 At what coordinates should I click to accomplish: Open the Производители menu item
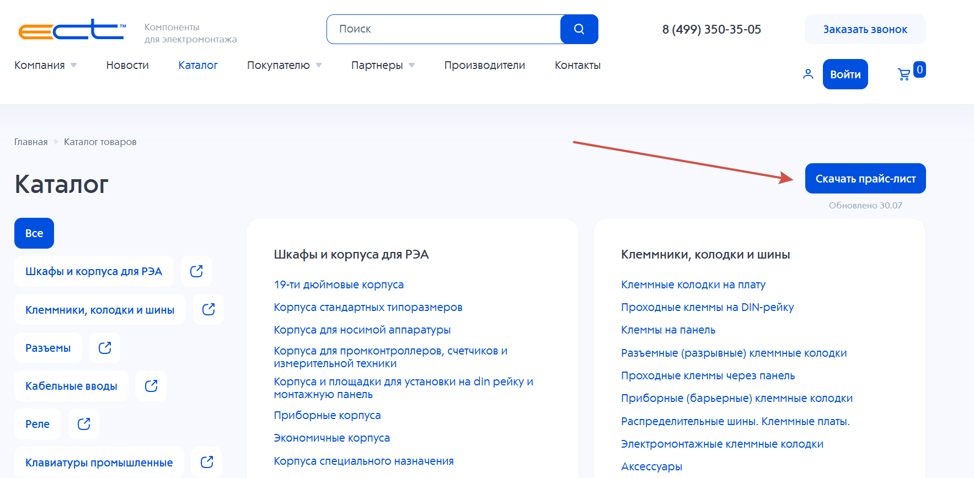point(485,65)
